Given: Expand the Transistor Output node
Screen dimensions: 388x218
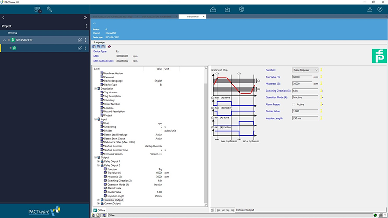Looking at the screenshot, I should coord(98,200).
